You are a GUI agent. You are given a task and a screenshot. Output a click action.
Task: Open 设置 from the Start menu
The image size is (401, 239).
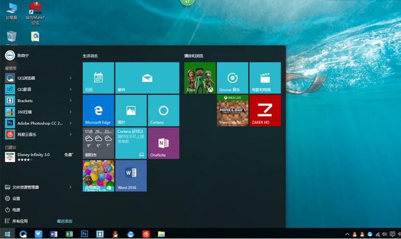point(13,198)
